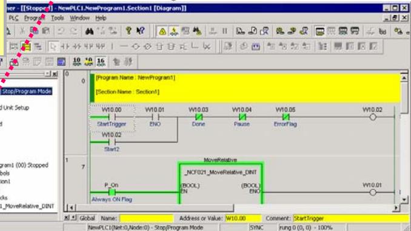This screenshot has height=231, width=411.
Task: Select W10.04 Pause closed contact
Action: point(242,117)
